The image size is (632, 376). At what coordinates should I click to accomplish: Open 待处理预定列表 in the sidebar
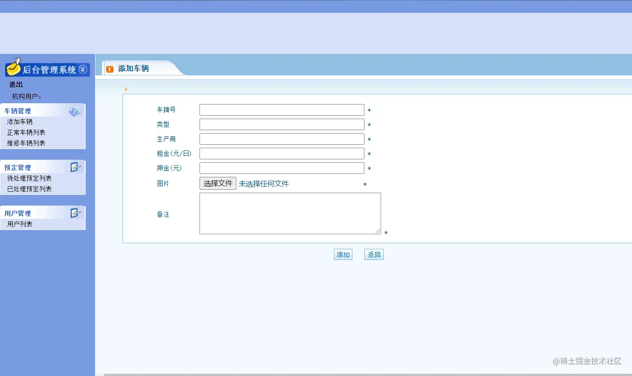click(x=30, y=178)
